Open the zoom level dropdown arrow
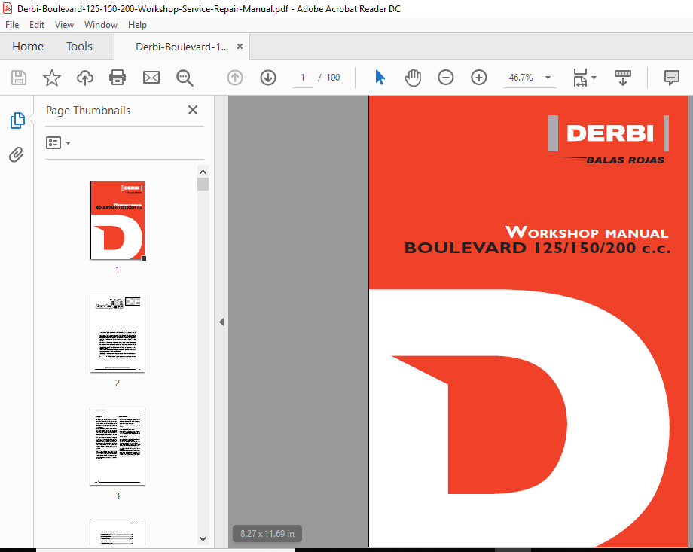 click(x=548, y=78)
